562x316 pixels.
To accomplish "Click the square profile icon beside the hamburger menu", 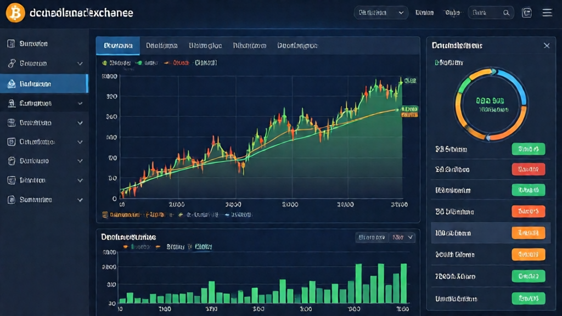I will point(527,13).
